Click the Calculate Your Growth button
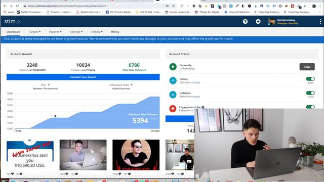Screen dimensions: 324x182 [83, 77]
